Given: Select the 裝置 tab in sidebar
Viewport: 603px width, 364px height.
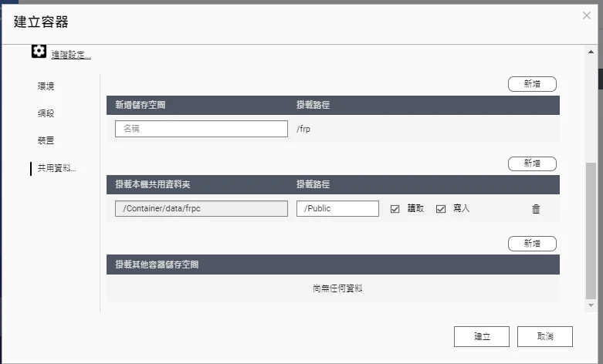Looking at the screenshot, I should click(46, 141).
